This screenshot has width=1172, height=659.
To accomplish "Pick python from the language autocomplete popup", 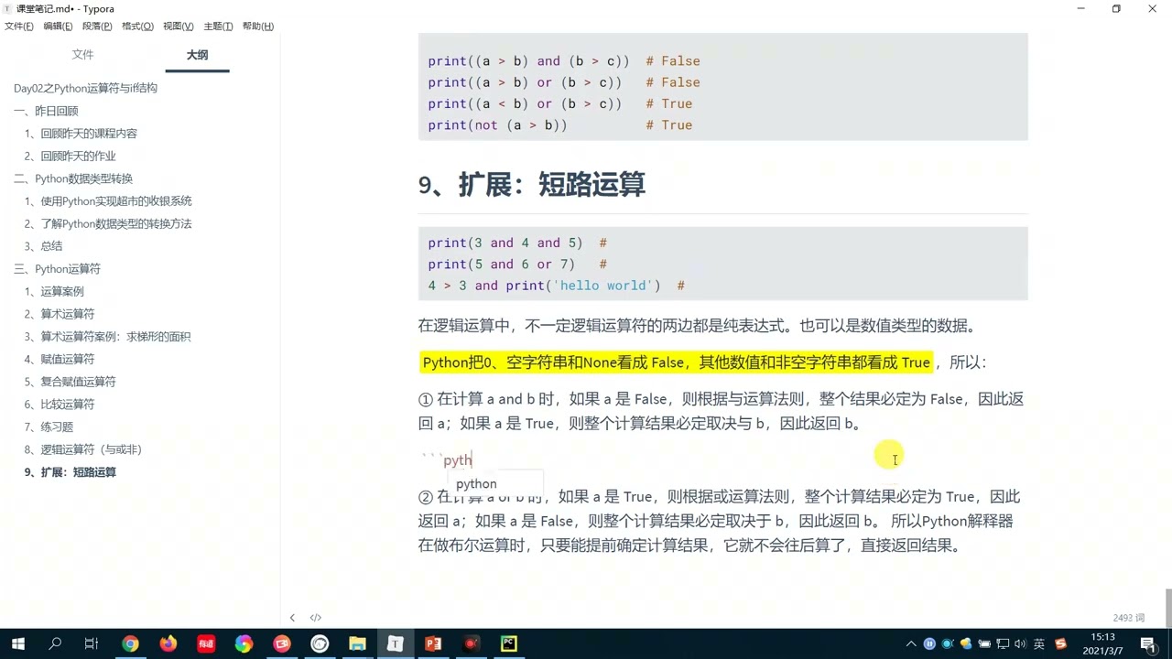I will pos(495,483).
